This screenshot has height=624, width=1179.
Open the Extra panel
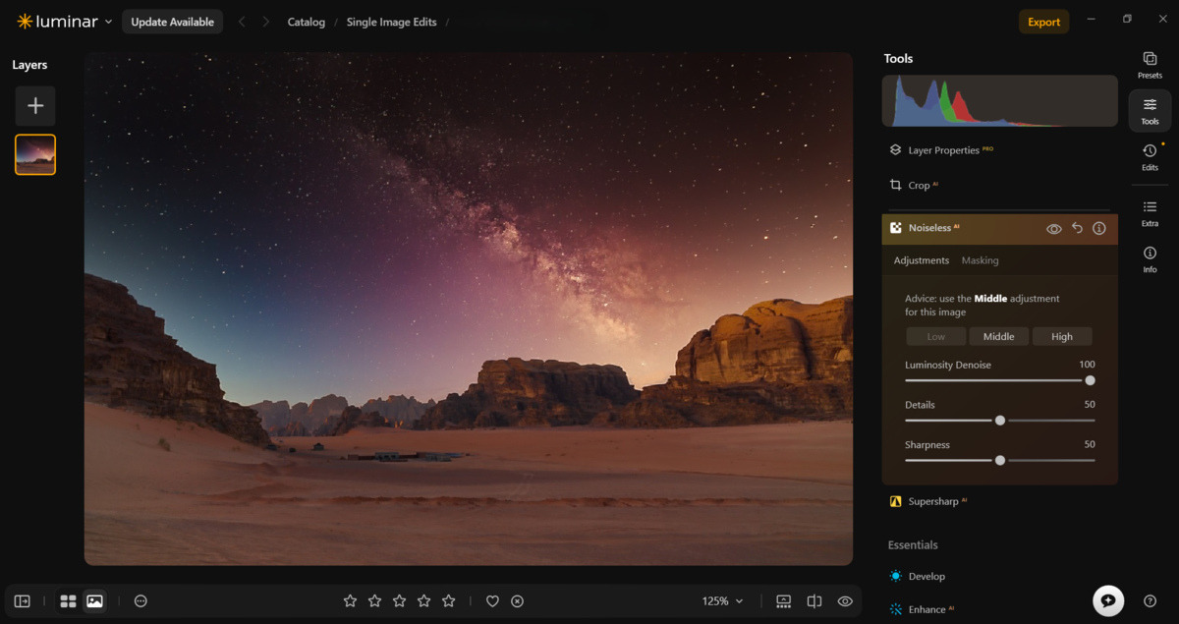(1150, 213)
